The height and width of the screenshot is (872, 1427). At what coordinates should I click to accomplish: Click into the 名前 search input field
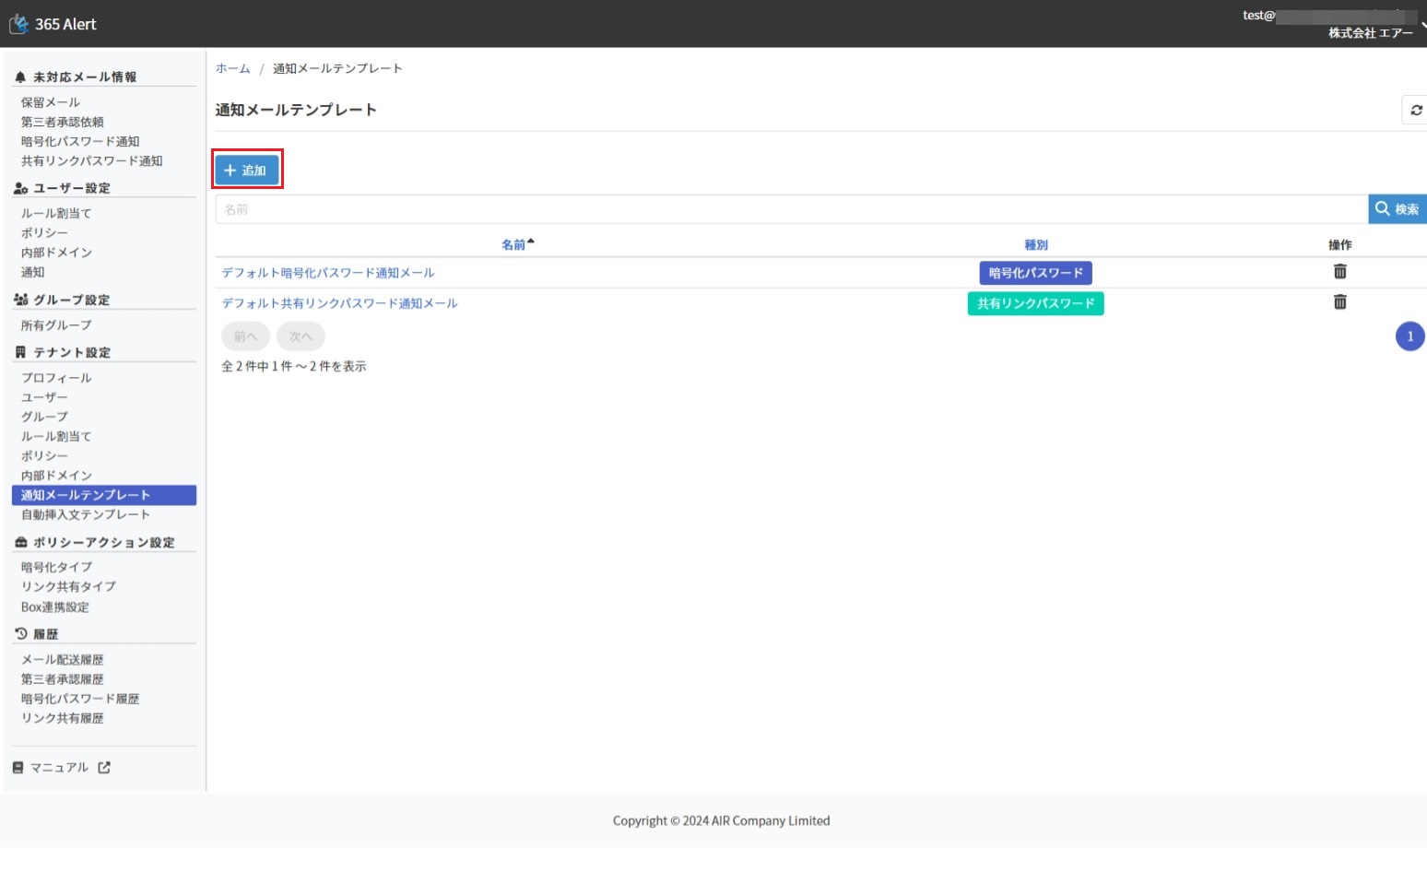click(x=791, y=209)
